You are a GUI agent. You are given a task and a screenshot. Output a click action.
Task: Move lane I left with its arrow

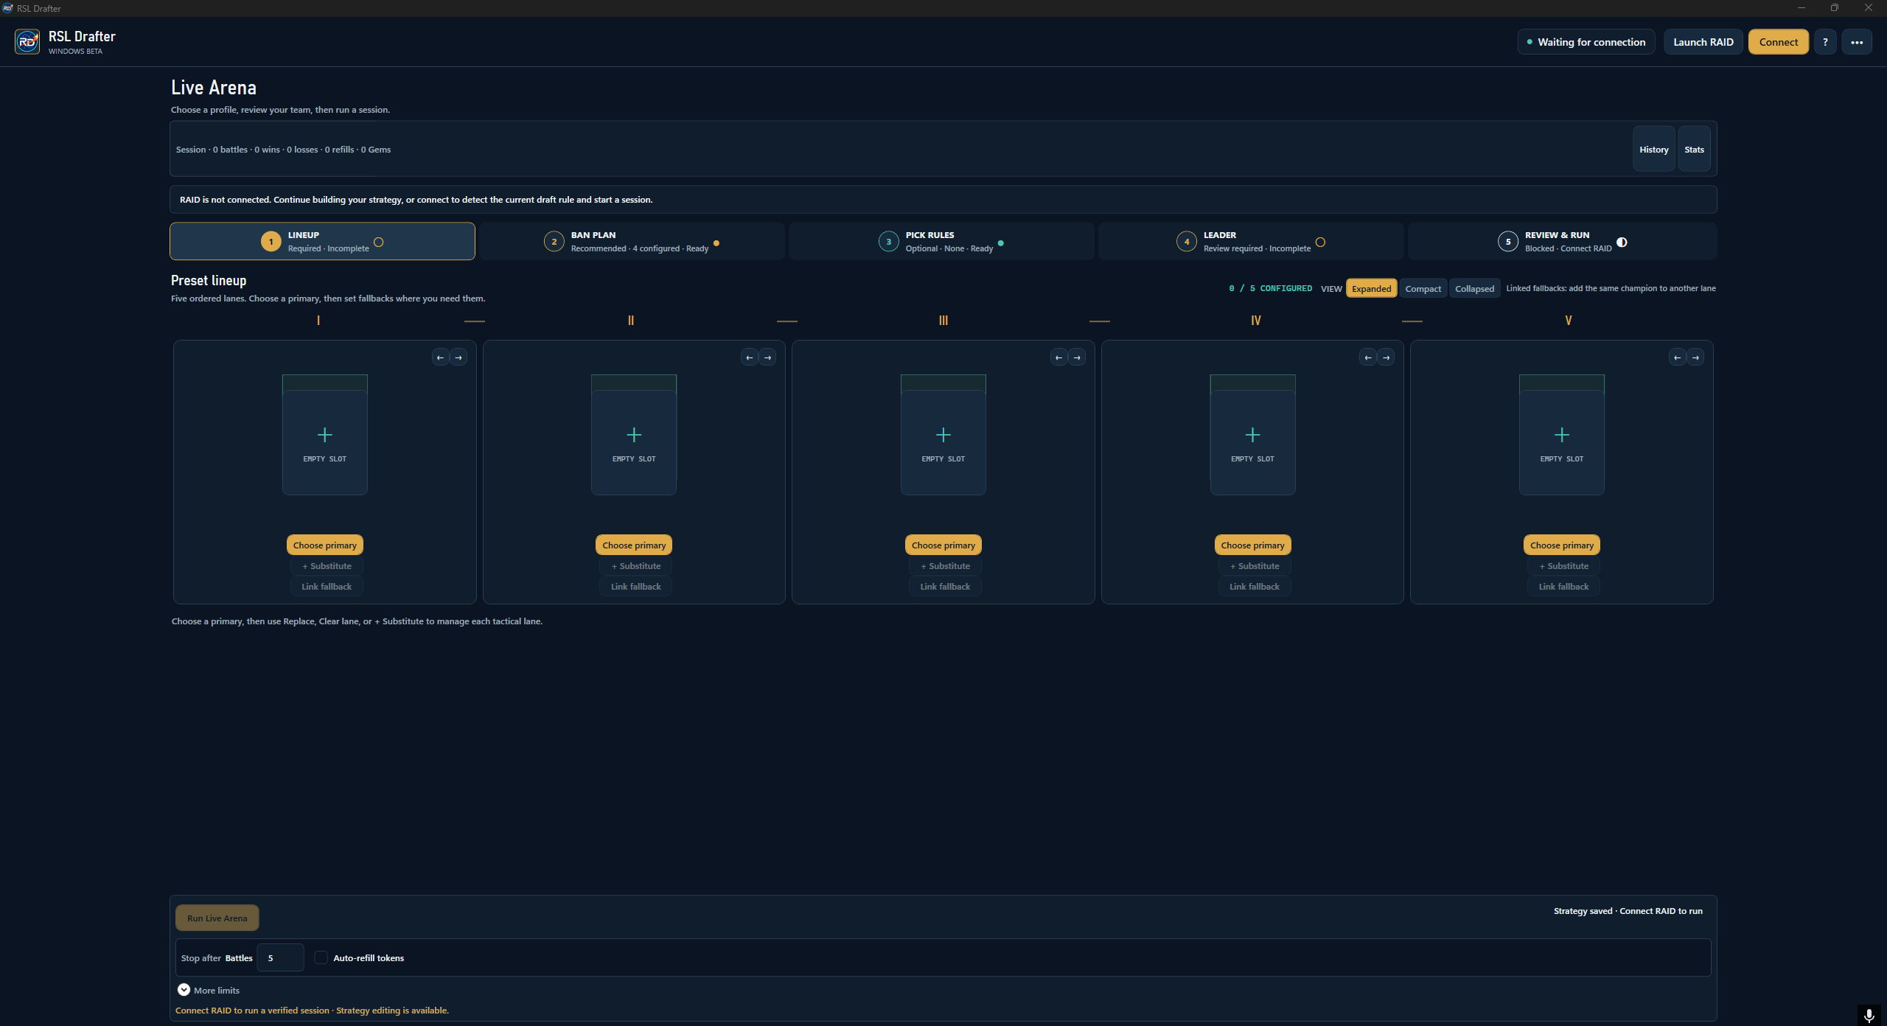point(440,357)
